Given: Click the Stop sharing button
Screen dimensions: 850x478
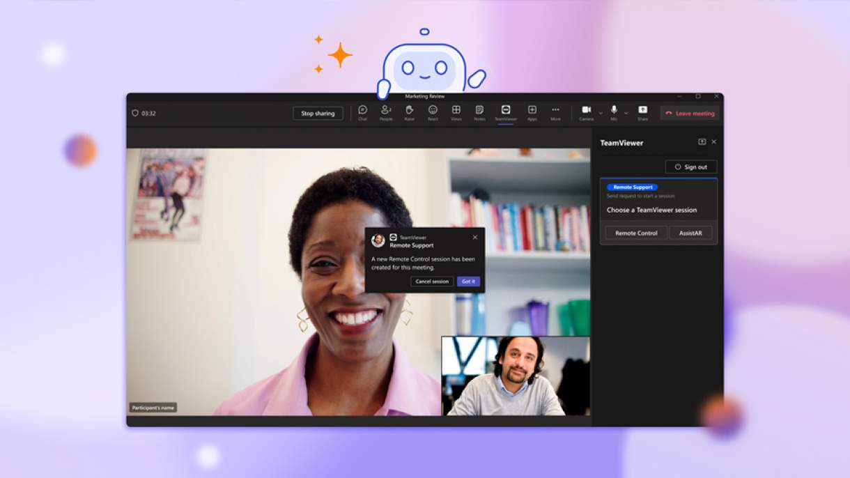Looking at the screenshot, I should pyautogui.click(x=318, y=114).
